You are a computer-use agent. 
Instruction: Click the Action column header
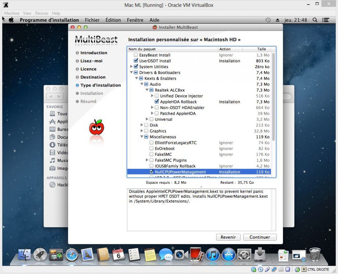[230, 49]
